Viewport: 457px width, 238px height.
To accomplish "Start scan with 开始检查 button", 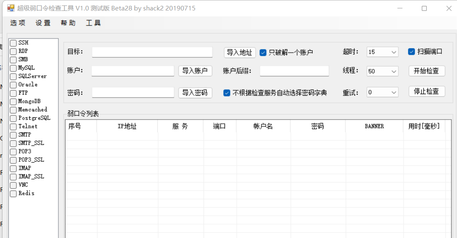I will coord(427,71).
